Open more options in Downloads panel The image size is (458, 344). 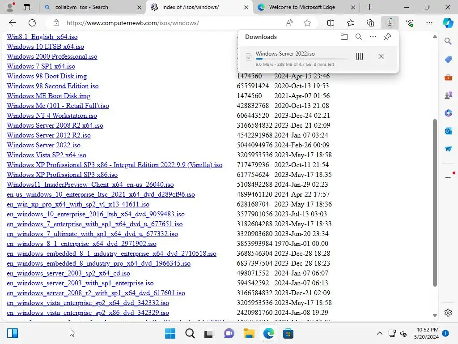(373, 37)
